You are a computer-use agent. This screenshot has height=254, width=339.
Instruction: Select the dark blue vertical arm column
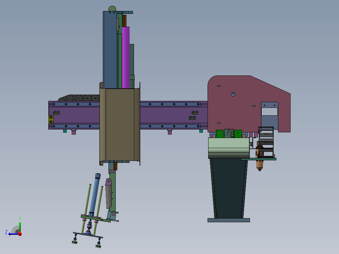(110, 50)
